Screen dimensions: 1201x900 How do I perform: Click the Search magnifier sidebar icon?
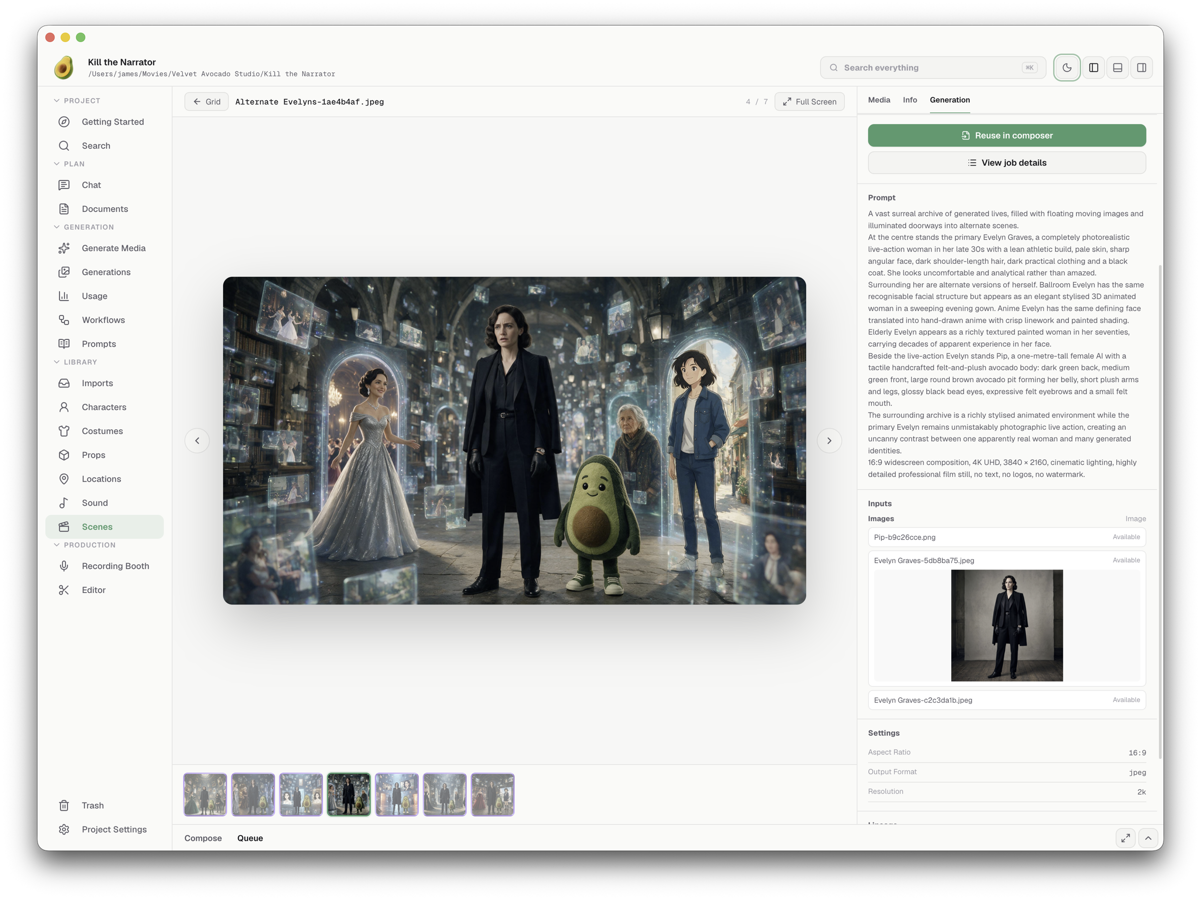64,145
